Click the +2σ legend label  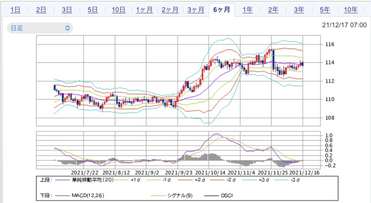point(200,180)
